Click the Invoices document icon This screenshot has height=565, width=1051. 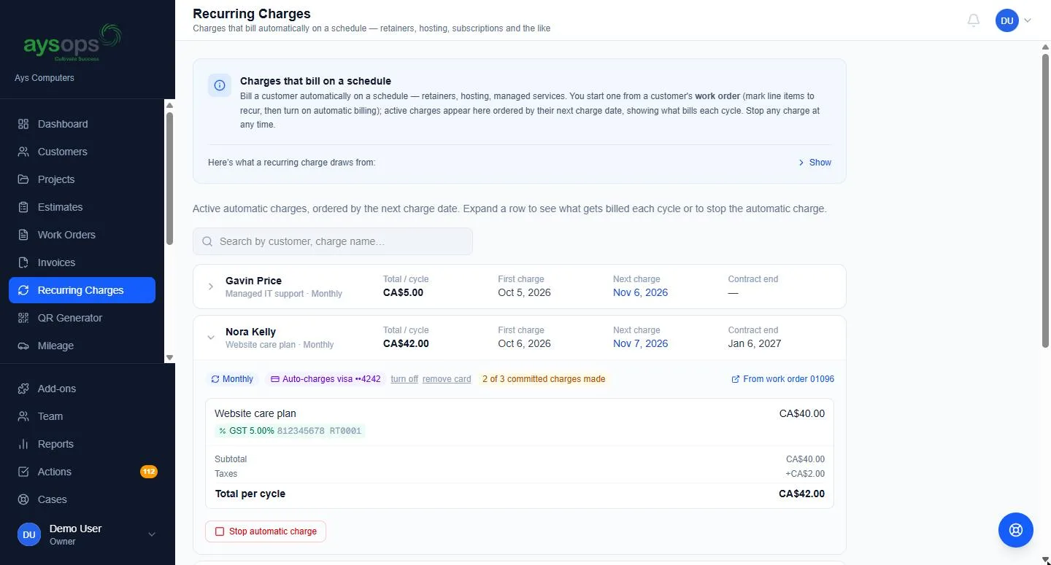(x=23, y=262)
